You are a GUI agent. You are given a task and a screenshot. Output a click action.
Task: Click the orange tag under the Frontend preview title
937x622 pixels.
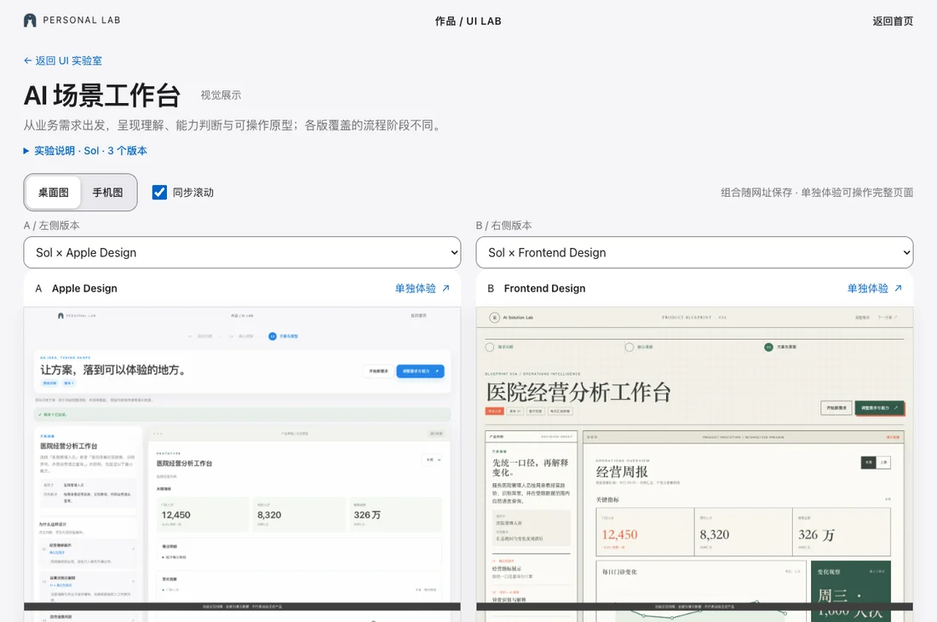(494, 411)
